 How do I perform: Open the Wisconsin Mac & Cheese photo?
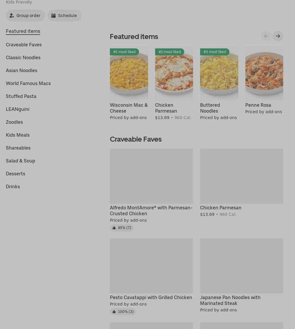[129, 73]
